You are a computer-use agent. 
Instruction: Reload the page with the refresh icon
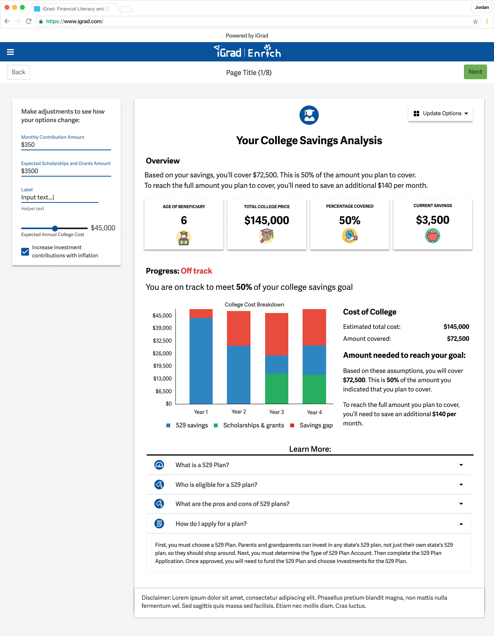pos(29,21)
